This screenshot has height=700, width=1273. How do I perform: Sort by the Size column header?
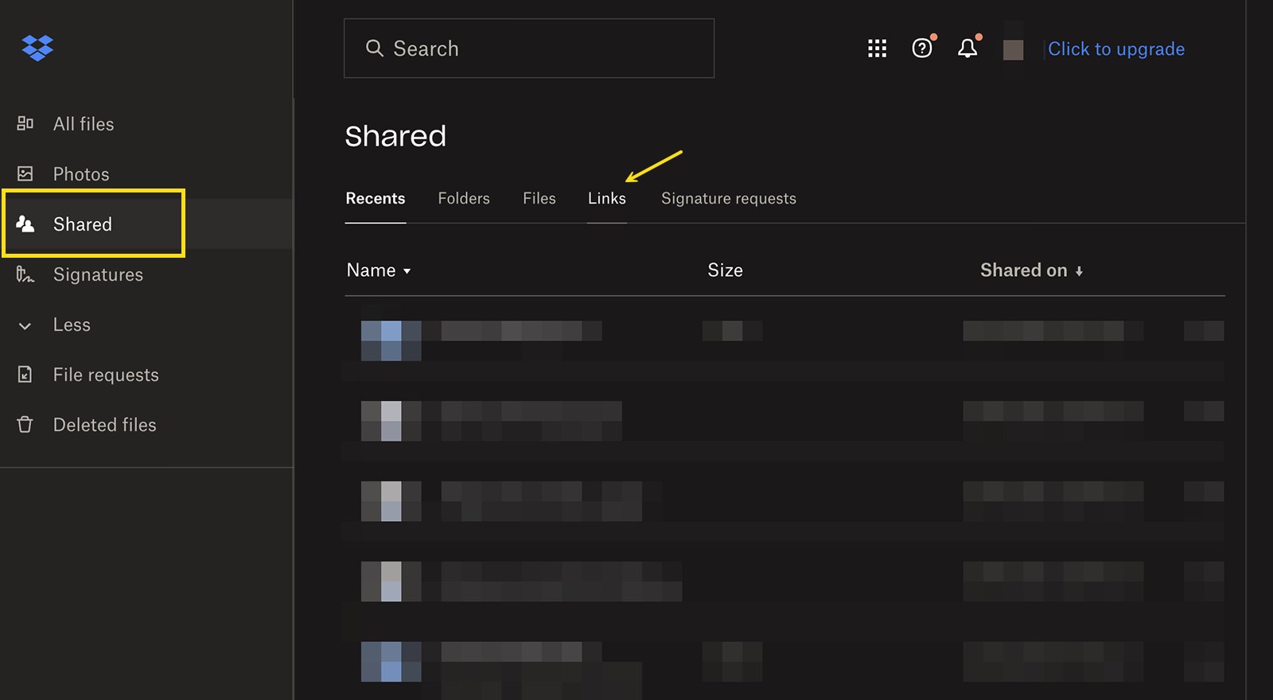click(x=726, y=270)
